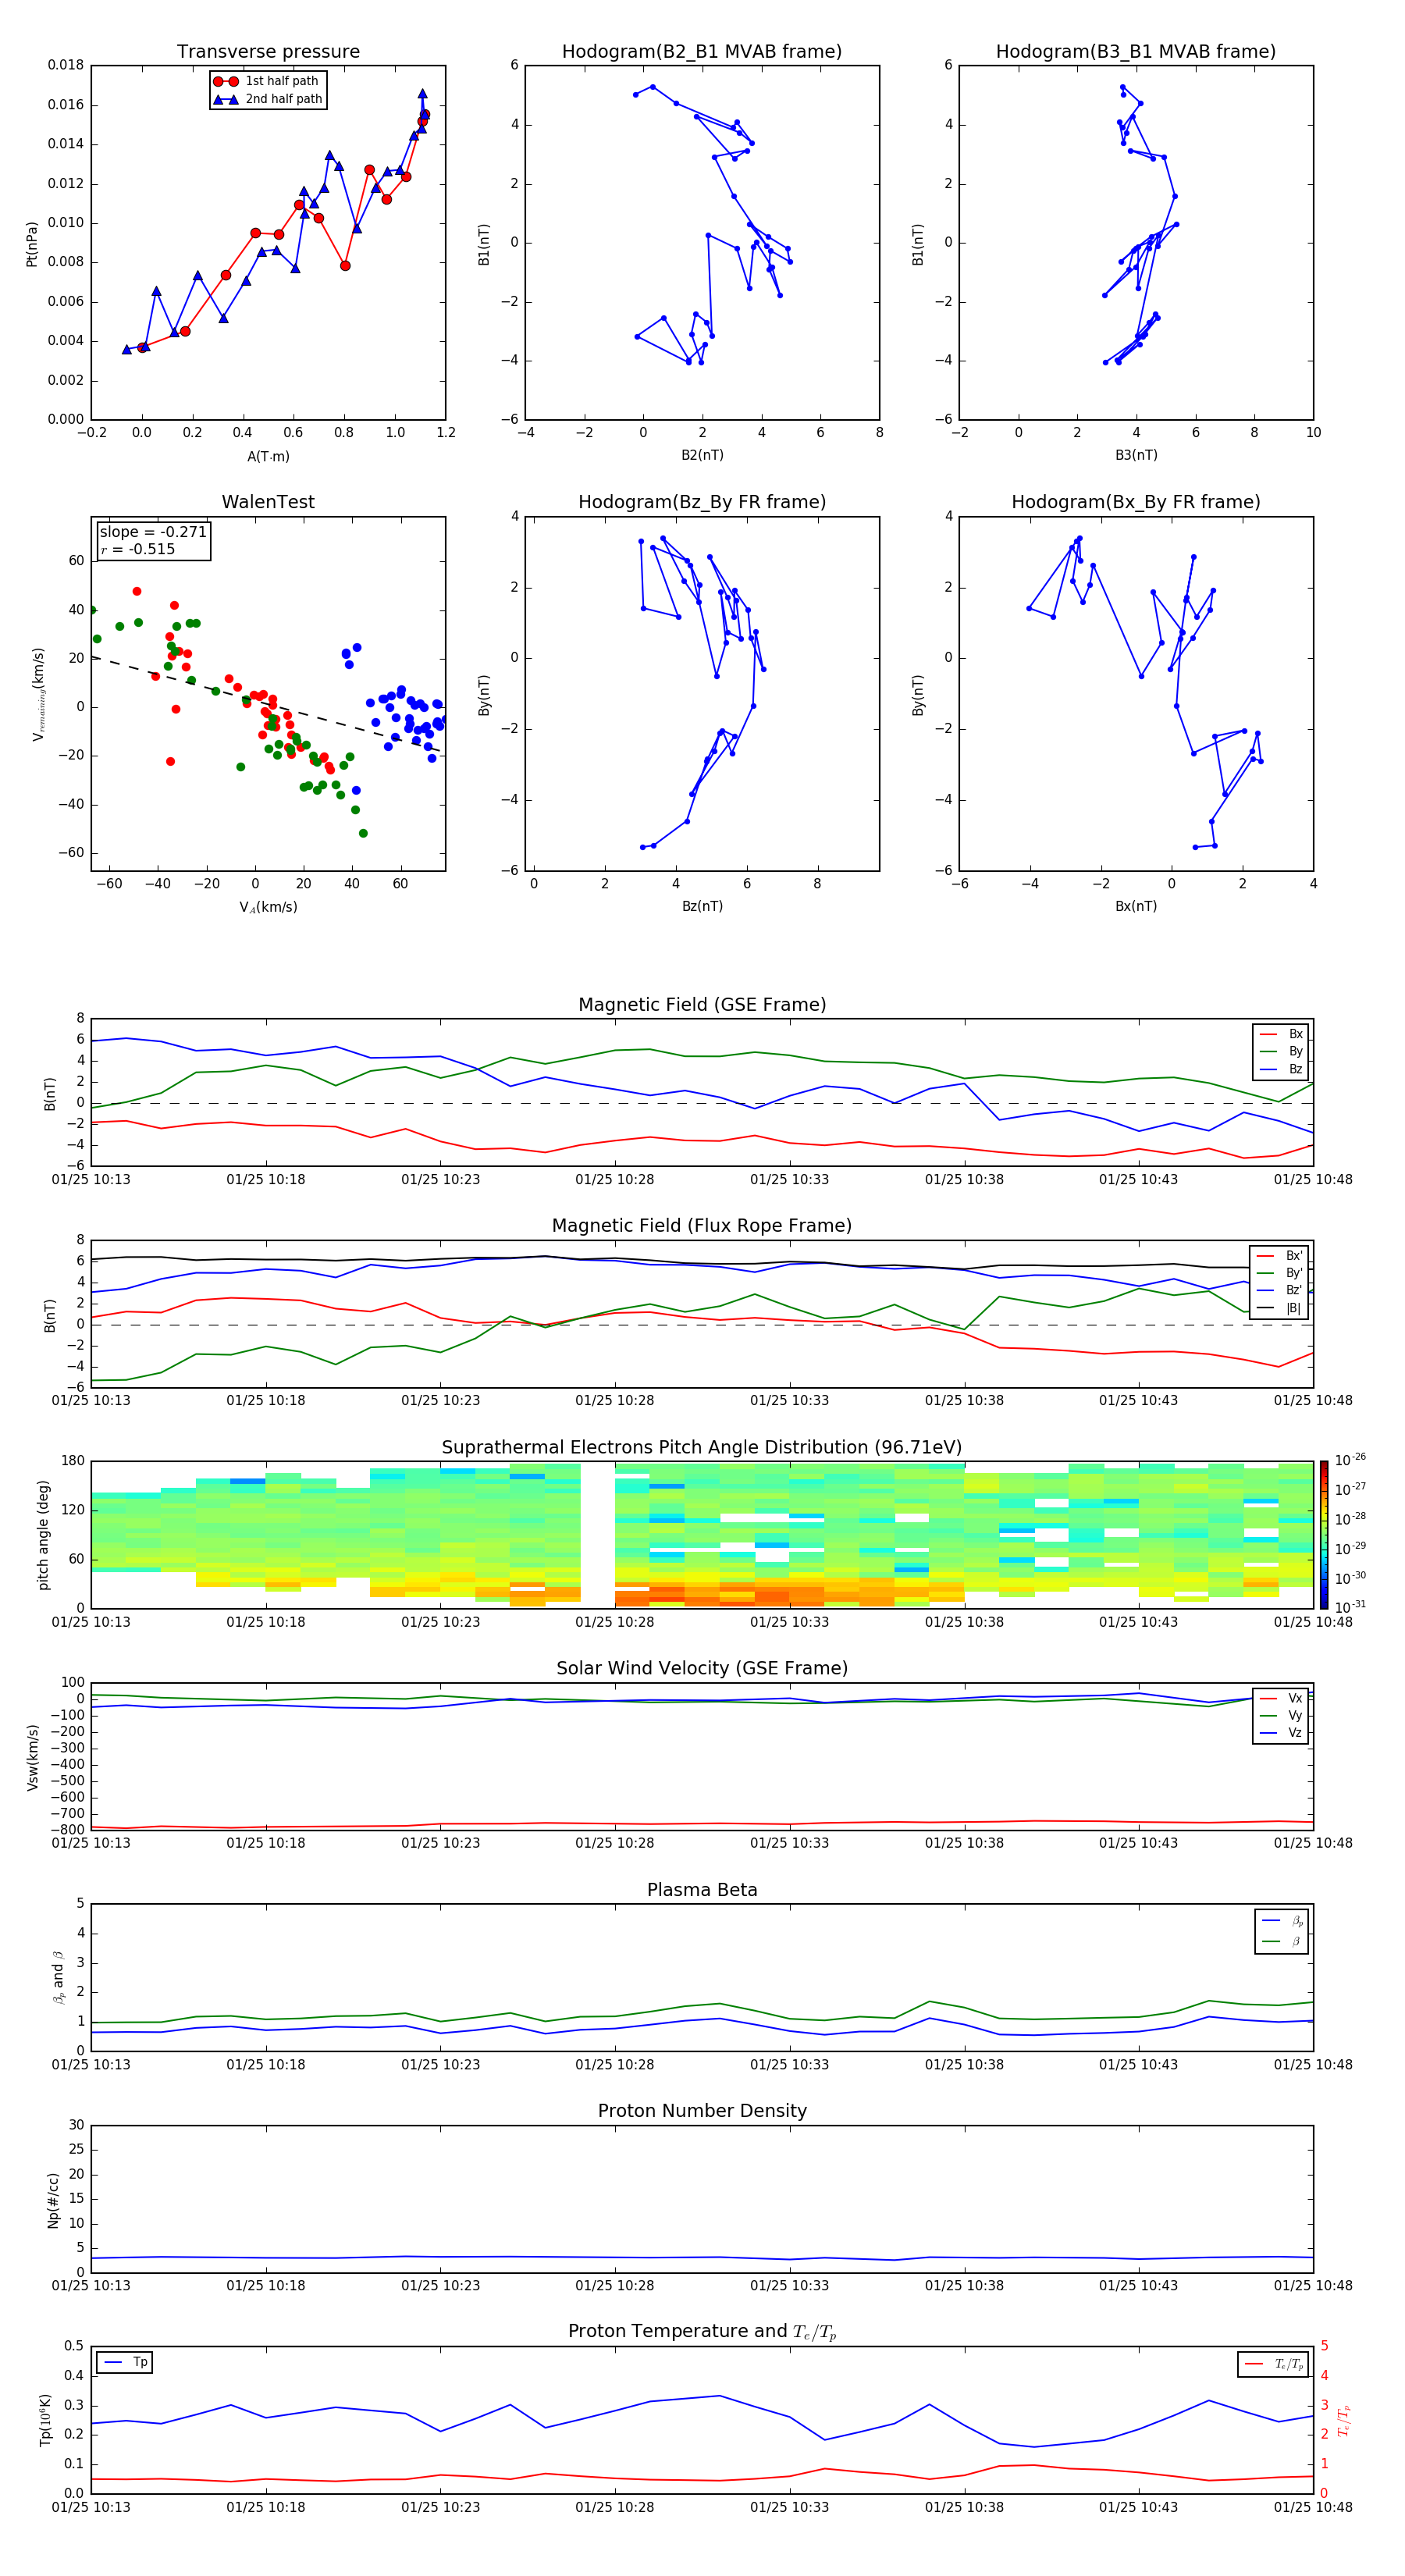
Task: Click the 'Np(#/cc)' axis label
Action: [x=53, y=2200]
